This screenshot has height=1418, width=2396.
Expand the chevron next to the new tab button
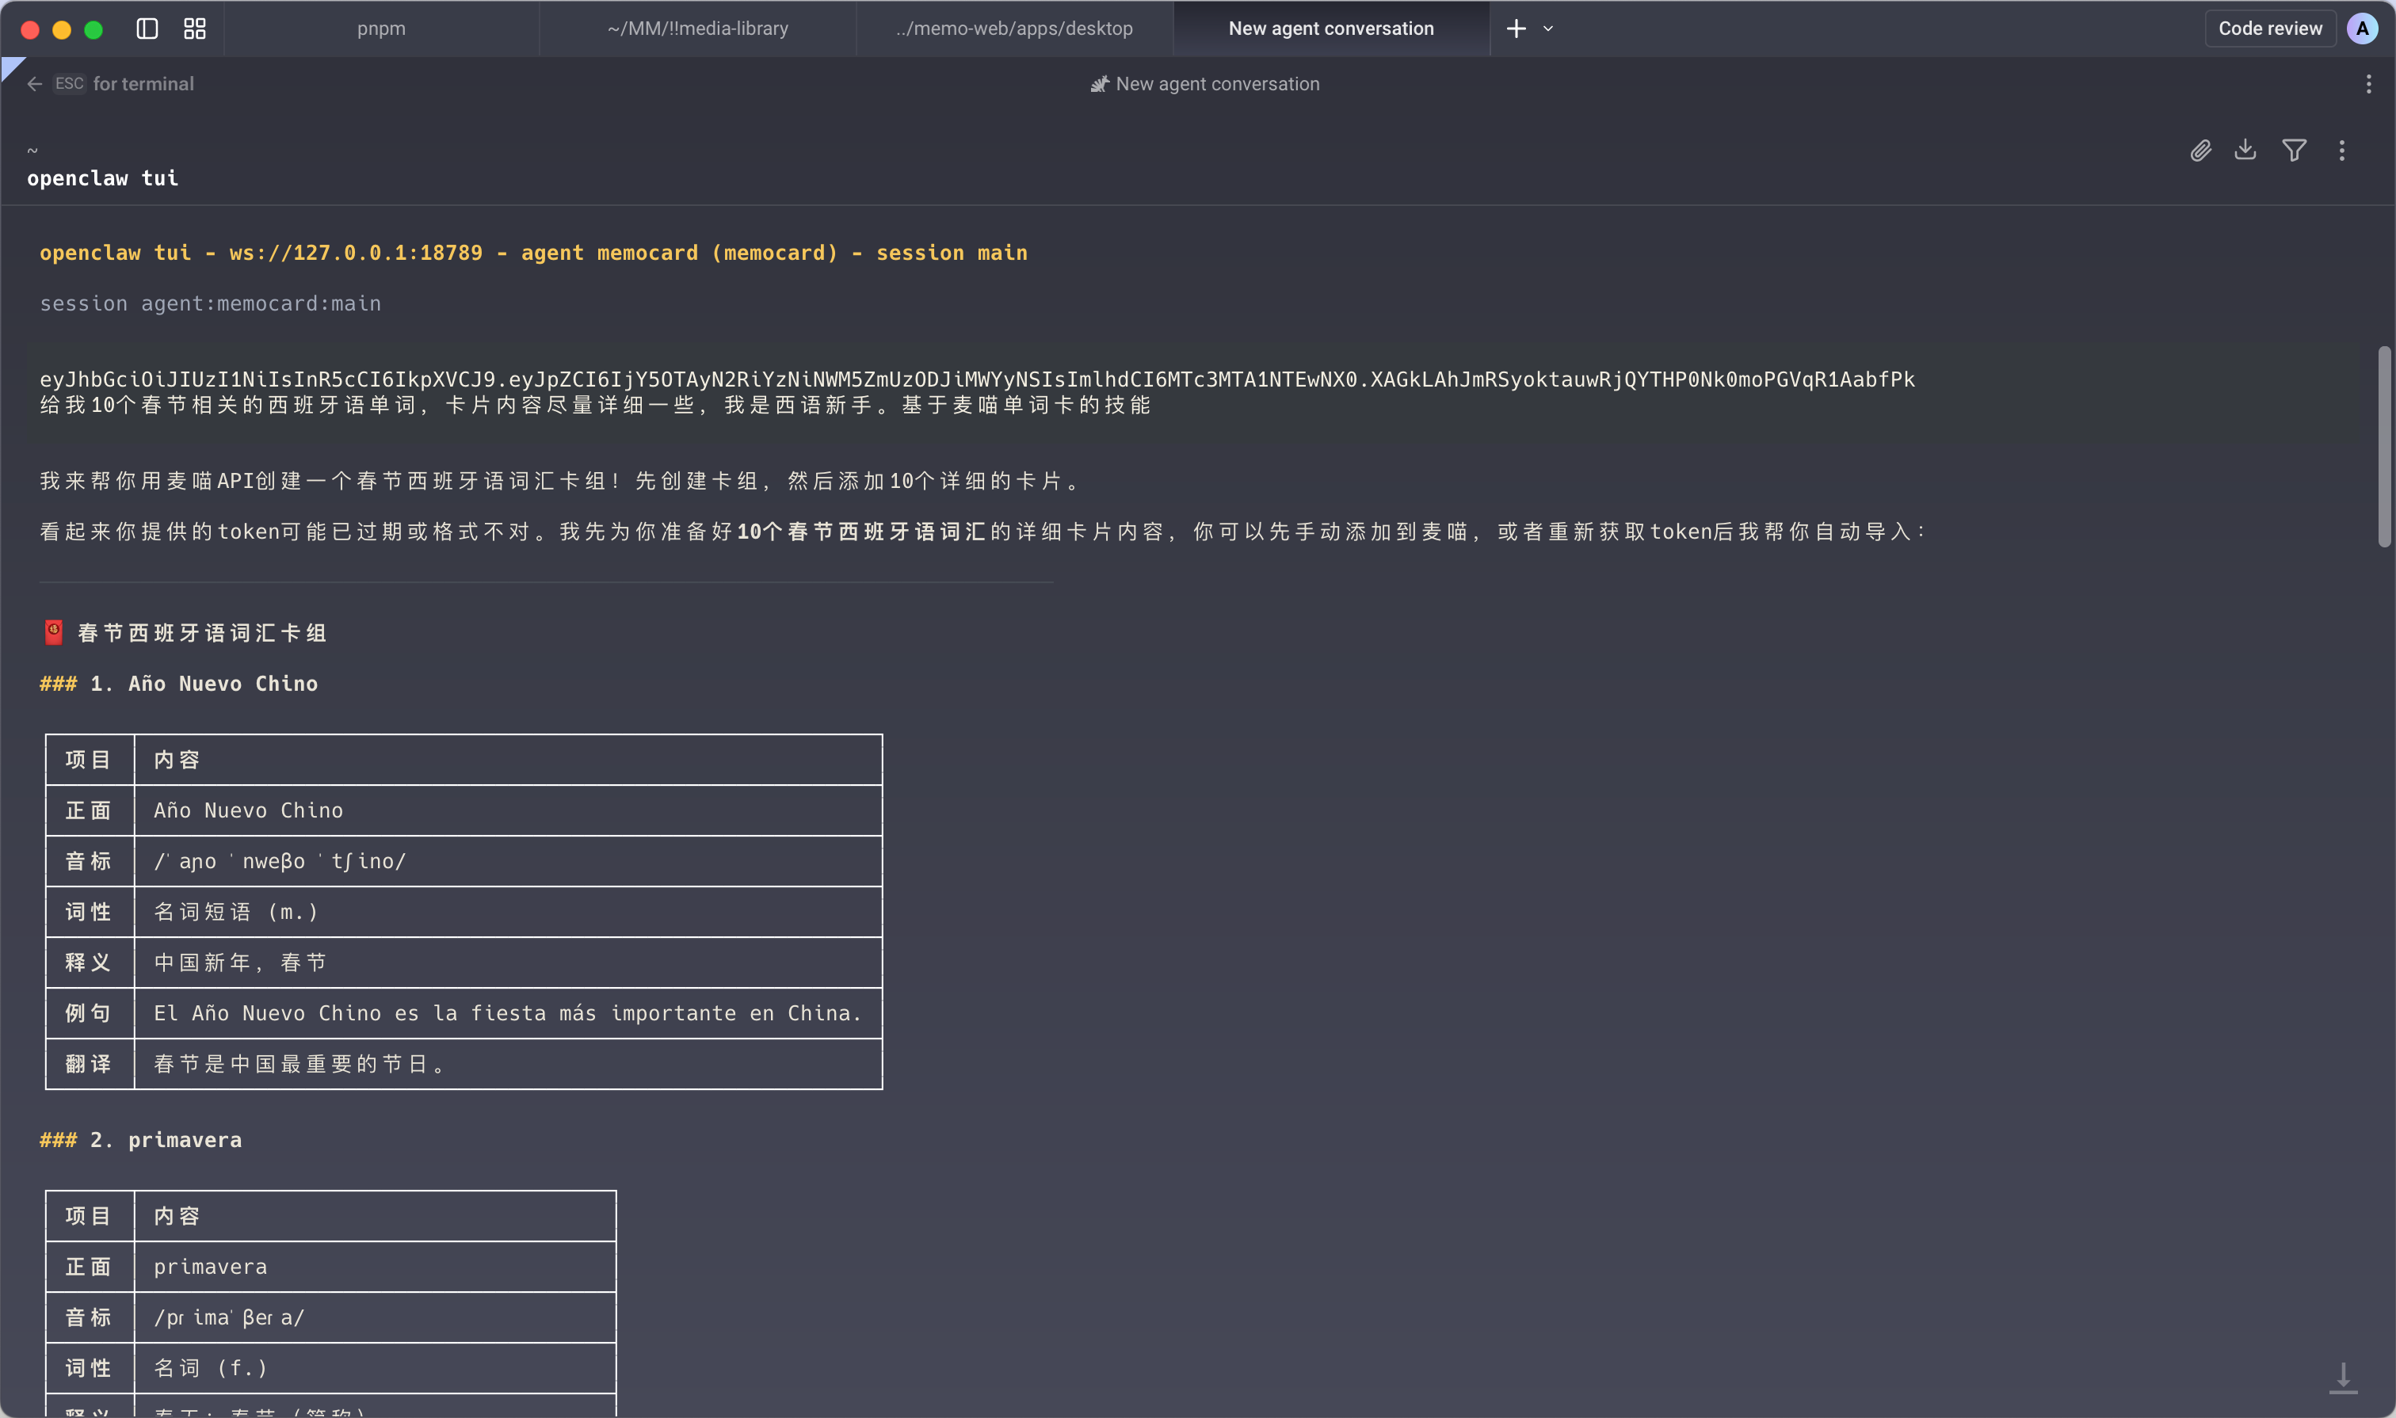click(x=1549, y=29)
